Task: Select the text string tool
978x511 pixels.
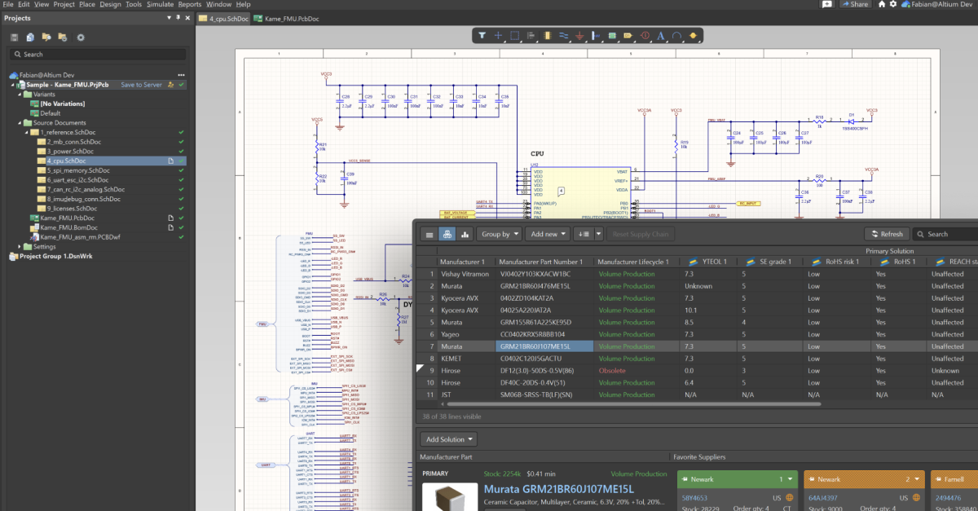Action: [x=660, y=35]
